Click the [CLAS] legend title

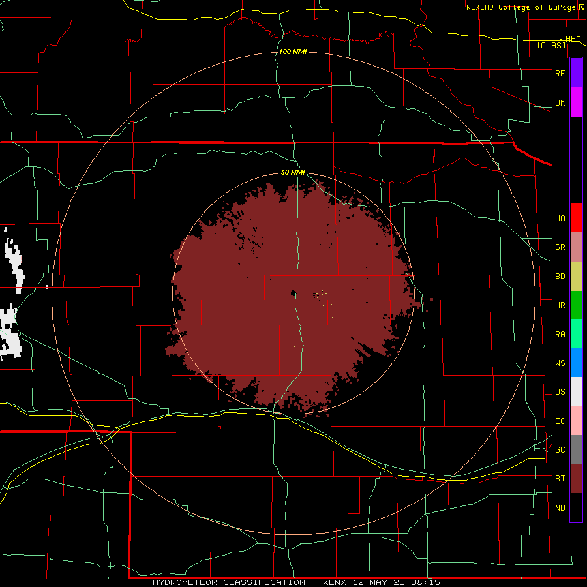coord(551,45)
